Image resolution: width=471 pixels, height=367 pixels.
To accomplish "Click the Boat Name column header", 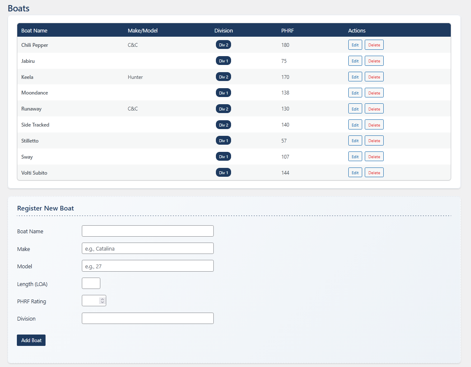I will coord(34,31).
